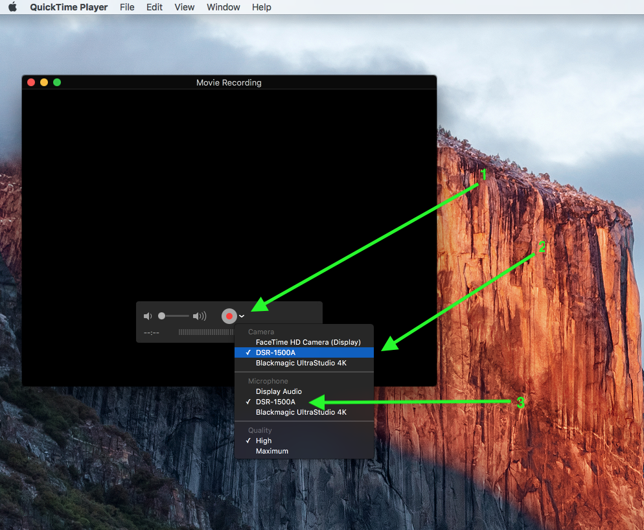Open the Window menu
Screen dimensions: 644x530
pyautogui.click(x=223, y=7)
